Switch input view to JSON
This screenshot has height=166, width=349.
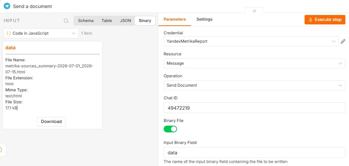pyautogui.click(x=126, y=21)
